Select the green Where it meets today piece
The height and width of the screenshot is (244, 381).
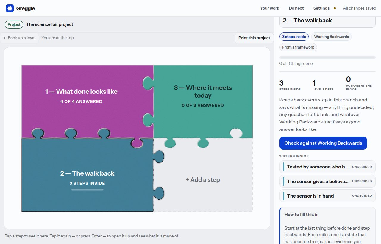pos(203,96)
